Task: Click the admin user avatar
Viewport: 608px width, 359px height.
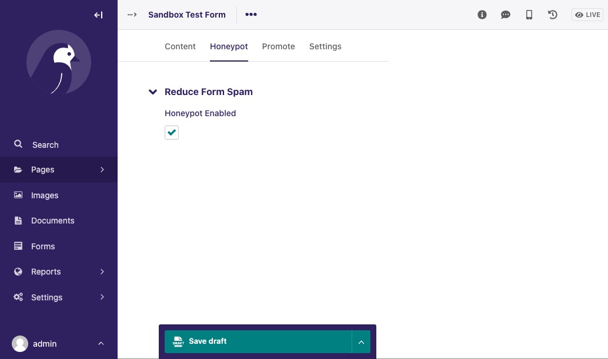Action: click(20, 344)
